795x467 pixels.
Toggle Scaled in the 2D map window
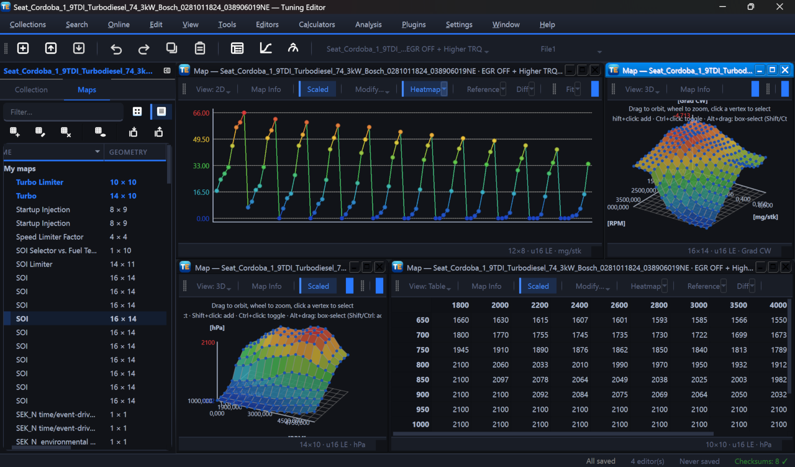pyautogui.click(x=317, y=89)
